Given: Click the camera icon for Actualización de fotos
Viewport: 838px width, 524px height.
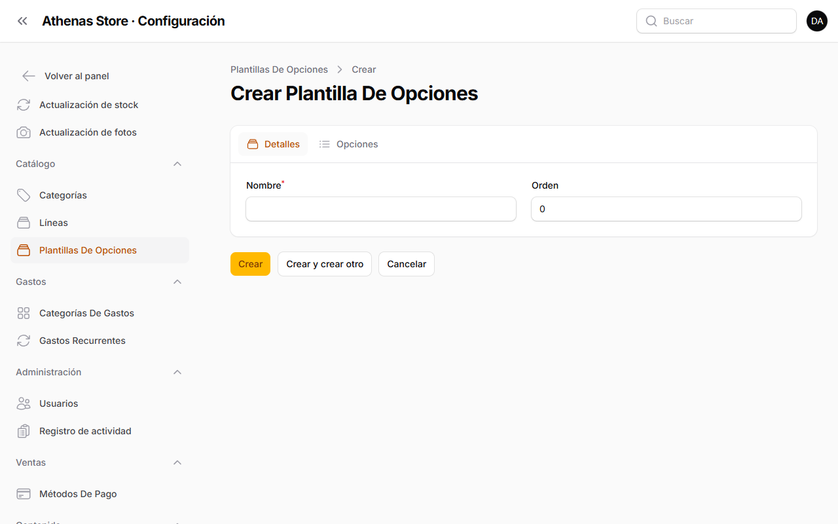Looking at the screenshot, I should click(24, 132).
